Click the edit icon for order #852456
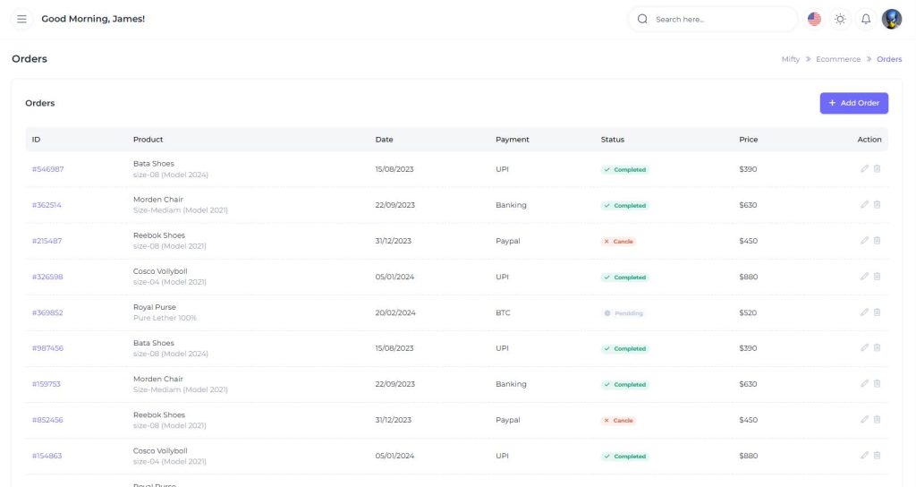The width and height of the screenshot is (916, 487). pyautogui.click(x=864, y=420)
